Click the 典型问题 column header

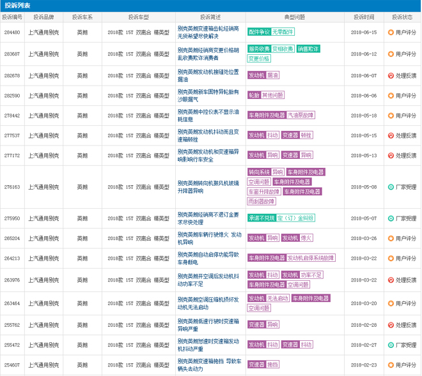295,17
